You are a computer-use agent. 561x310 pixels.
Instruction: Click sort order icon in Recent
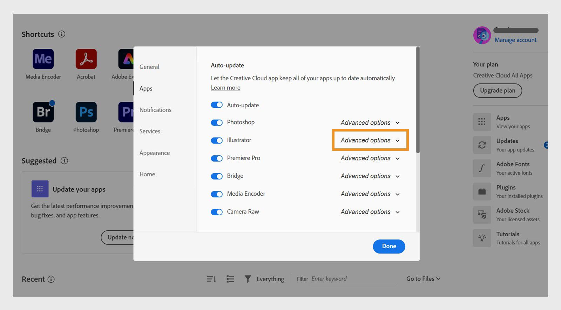click(x=211, y=279)
